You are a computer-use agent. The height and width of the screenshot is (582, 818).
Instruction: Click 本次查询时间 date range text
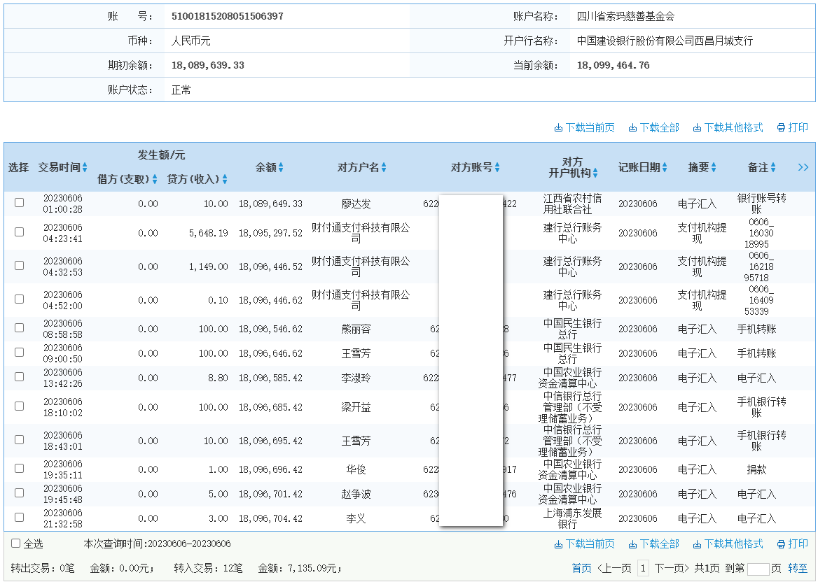coord(157,544)
